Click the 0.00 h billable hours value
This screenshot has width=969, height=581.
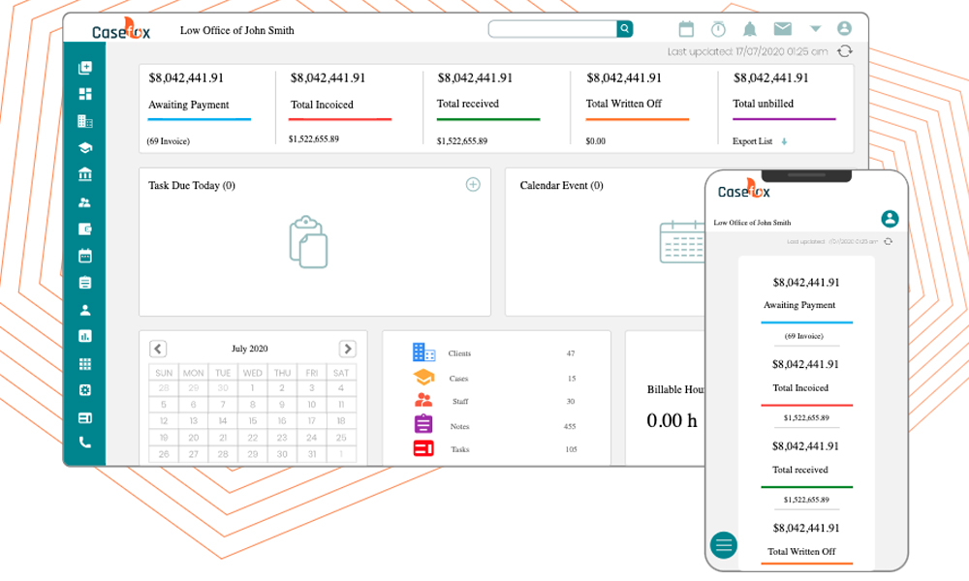point(672,420)
